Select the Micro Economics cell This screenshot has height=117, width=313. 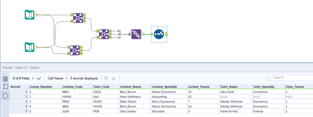click(169, 102)
